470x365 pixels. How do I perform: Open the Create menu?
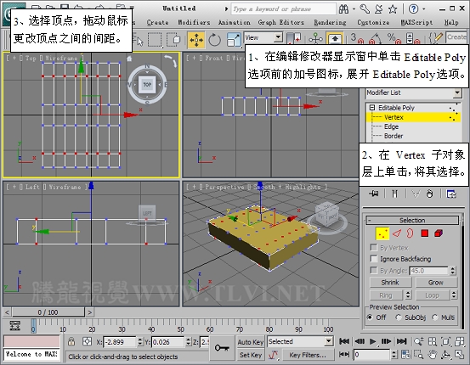point(158,22)
